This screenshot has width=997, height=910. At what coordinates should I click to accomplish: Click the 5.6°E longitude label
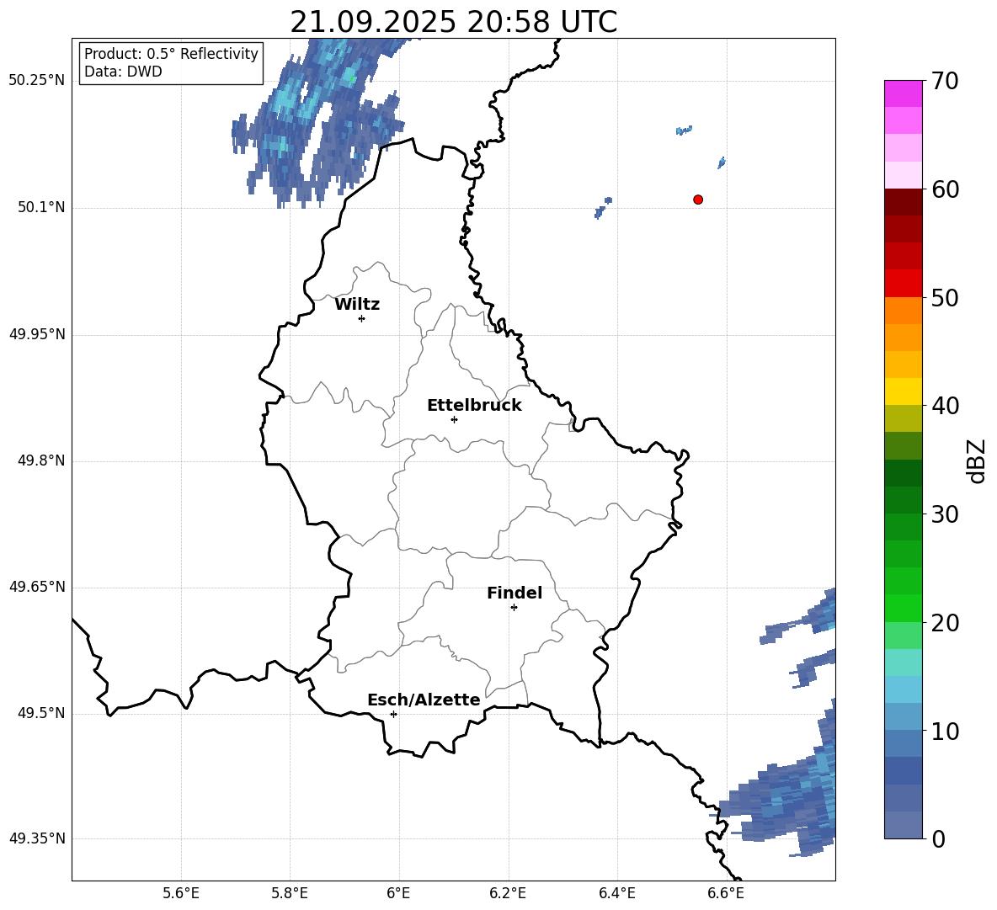[181, 893]
